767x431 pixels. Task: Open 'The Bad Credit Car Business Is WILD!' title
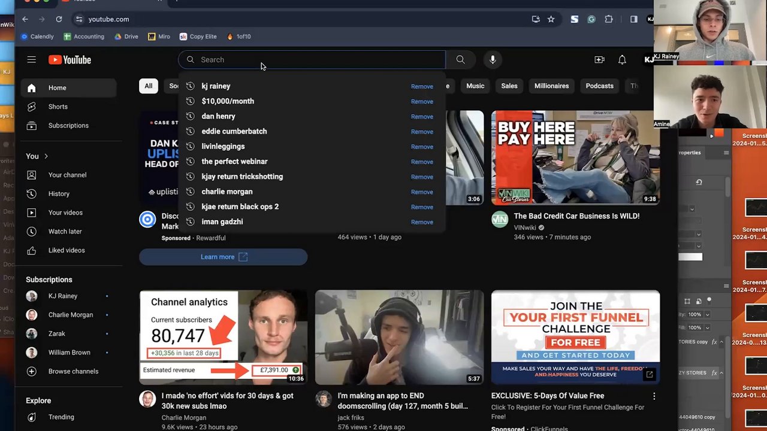pos(576,216)
